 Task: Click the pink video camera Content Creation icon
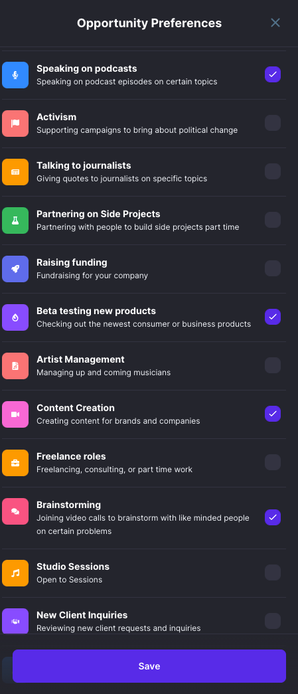[x=15, y=414]
